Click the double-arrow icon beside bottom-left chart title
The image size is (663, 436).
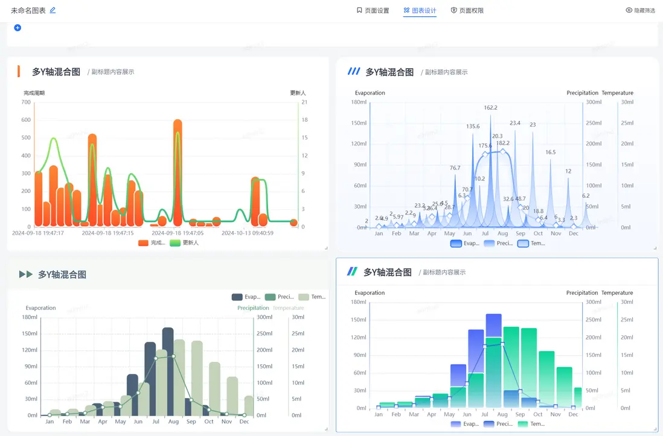click(26, 274)
